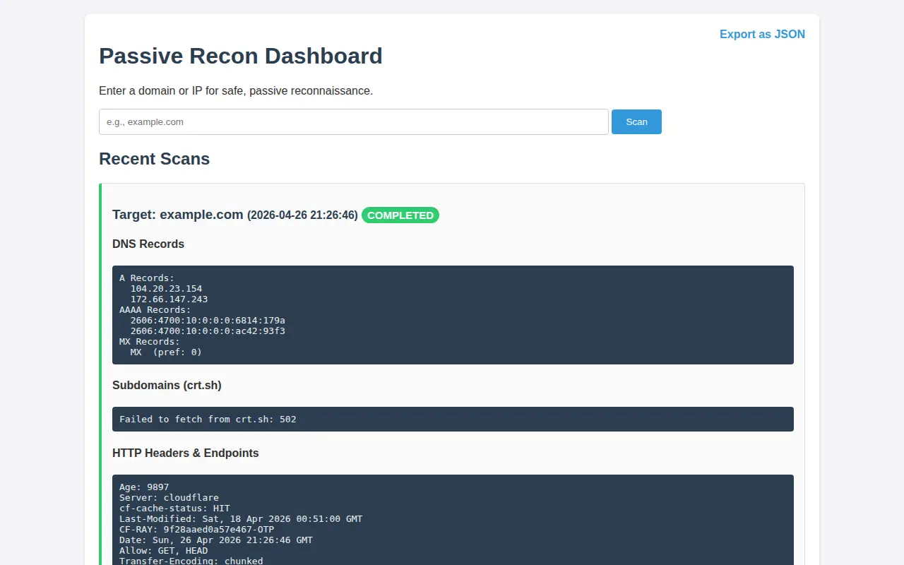Screen dimensions: 904x565
Task: Click the HTTP Headers & Endpoints heading
Action: pos(186,453)
